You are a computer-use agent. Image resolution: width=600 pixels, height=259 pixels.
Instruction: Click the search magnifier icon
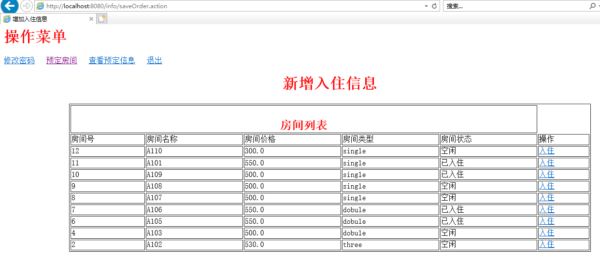coord(592,6)
